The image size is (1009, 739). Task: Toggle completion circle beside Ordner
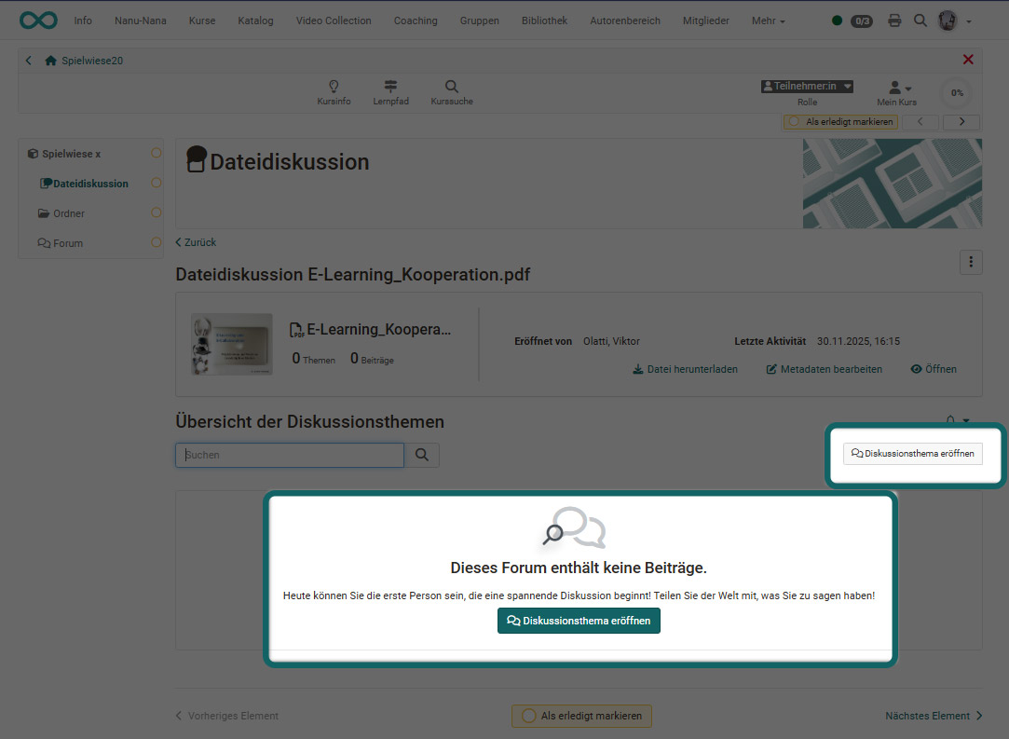[156, 213]
